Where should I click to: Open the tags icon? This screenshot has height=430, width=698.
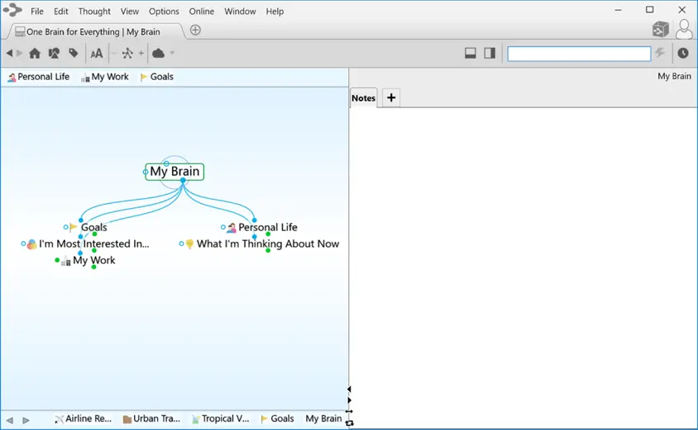74,54
